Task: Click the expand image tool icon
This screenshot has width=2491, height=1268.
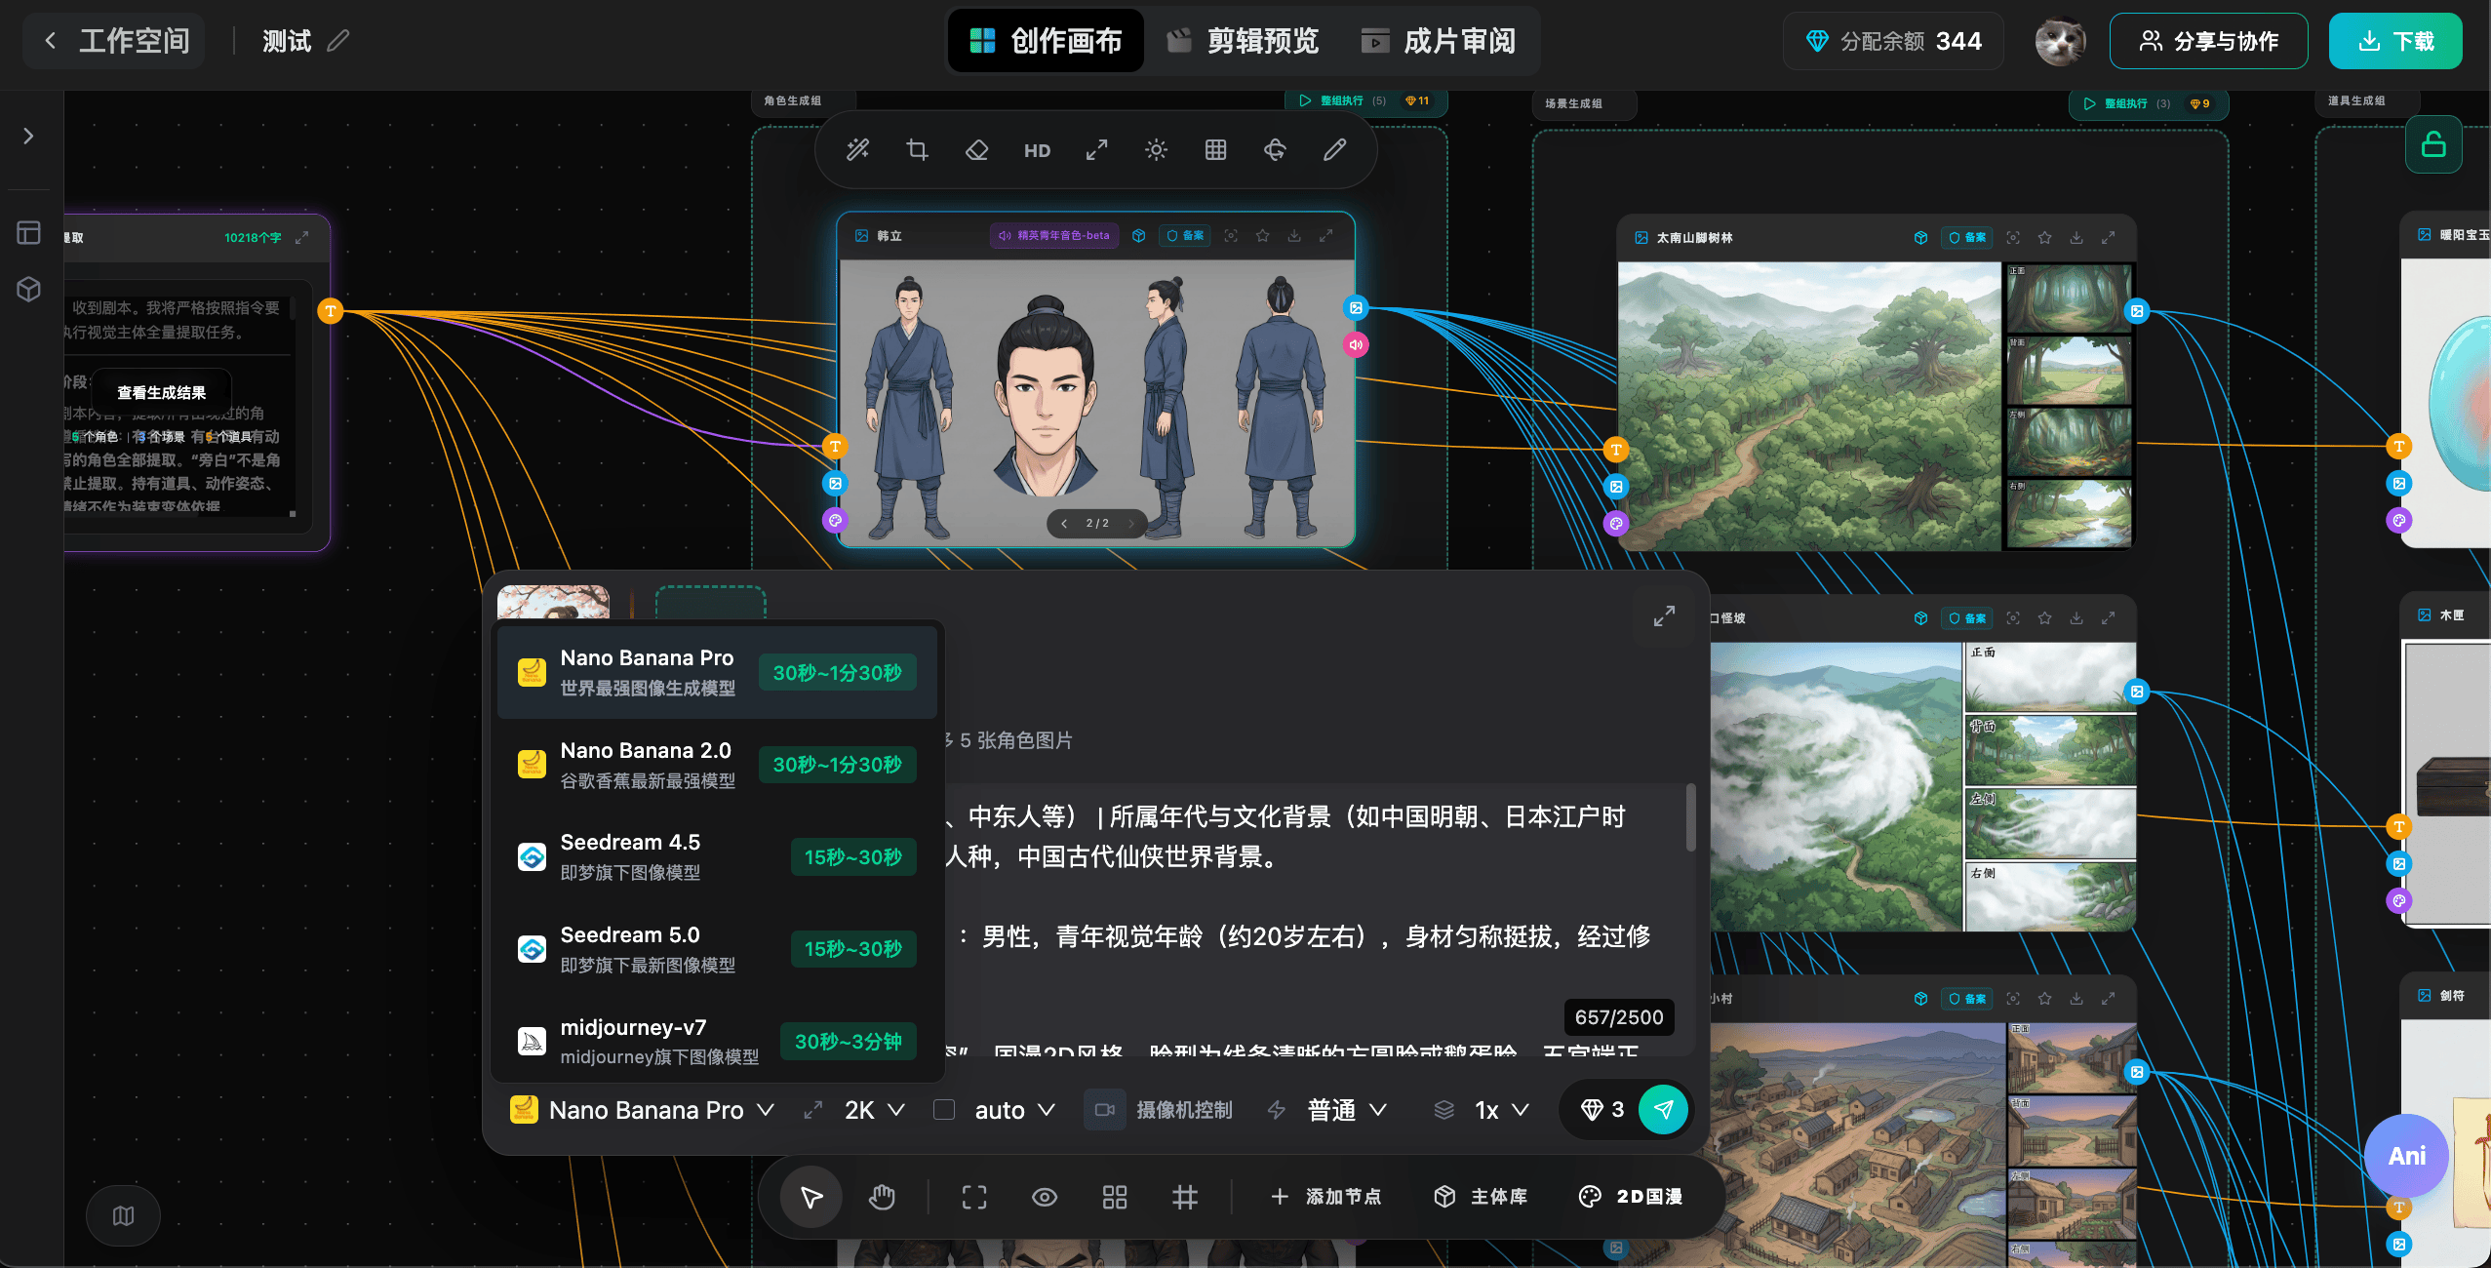Action: point(1096,150)
